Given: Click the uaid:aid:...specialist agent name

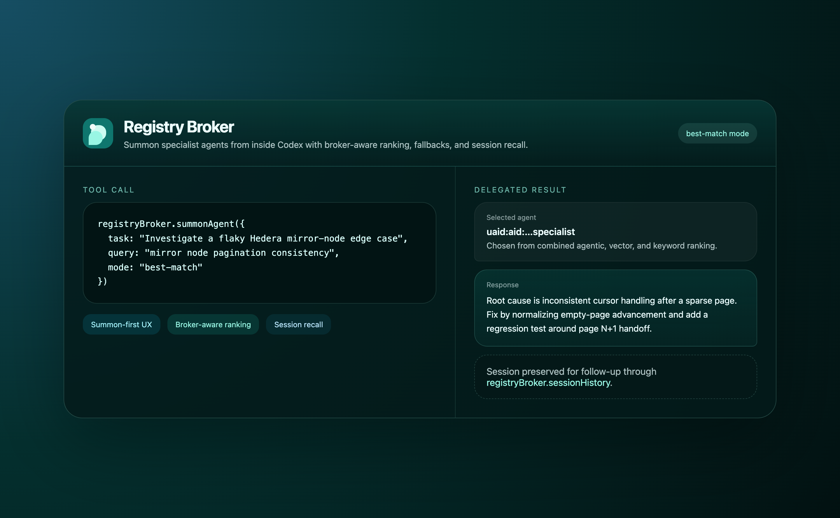Looking at the screenshot, I should [x=530, y=232].
